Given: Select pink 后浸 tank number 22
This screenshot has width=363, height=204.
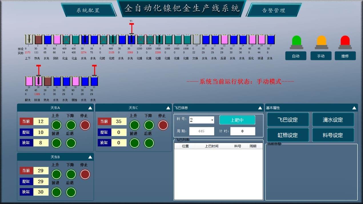Looking at the screenshot, I should click(224, 40).
